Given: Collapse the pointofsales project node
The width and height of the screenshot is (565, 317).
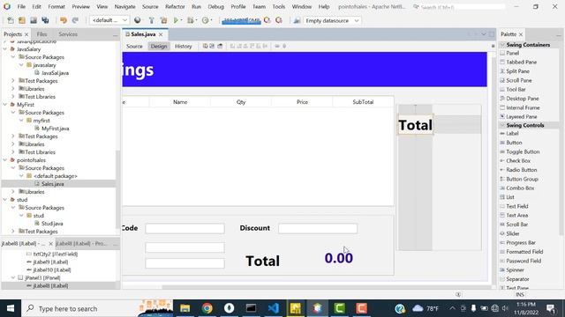Looking at the screenshot, I should (x=5, y=160).
